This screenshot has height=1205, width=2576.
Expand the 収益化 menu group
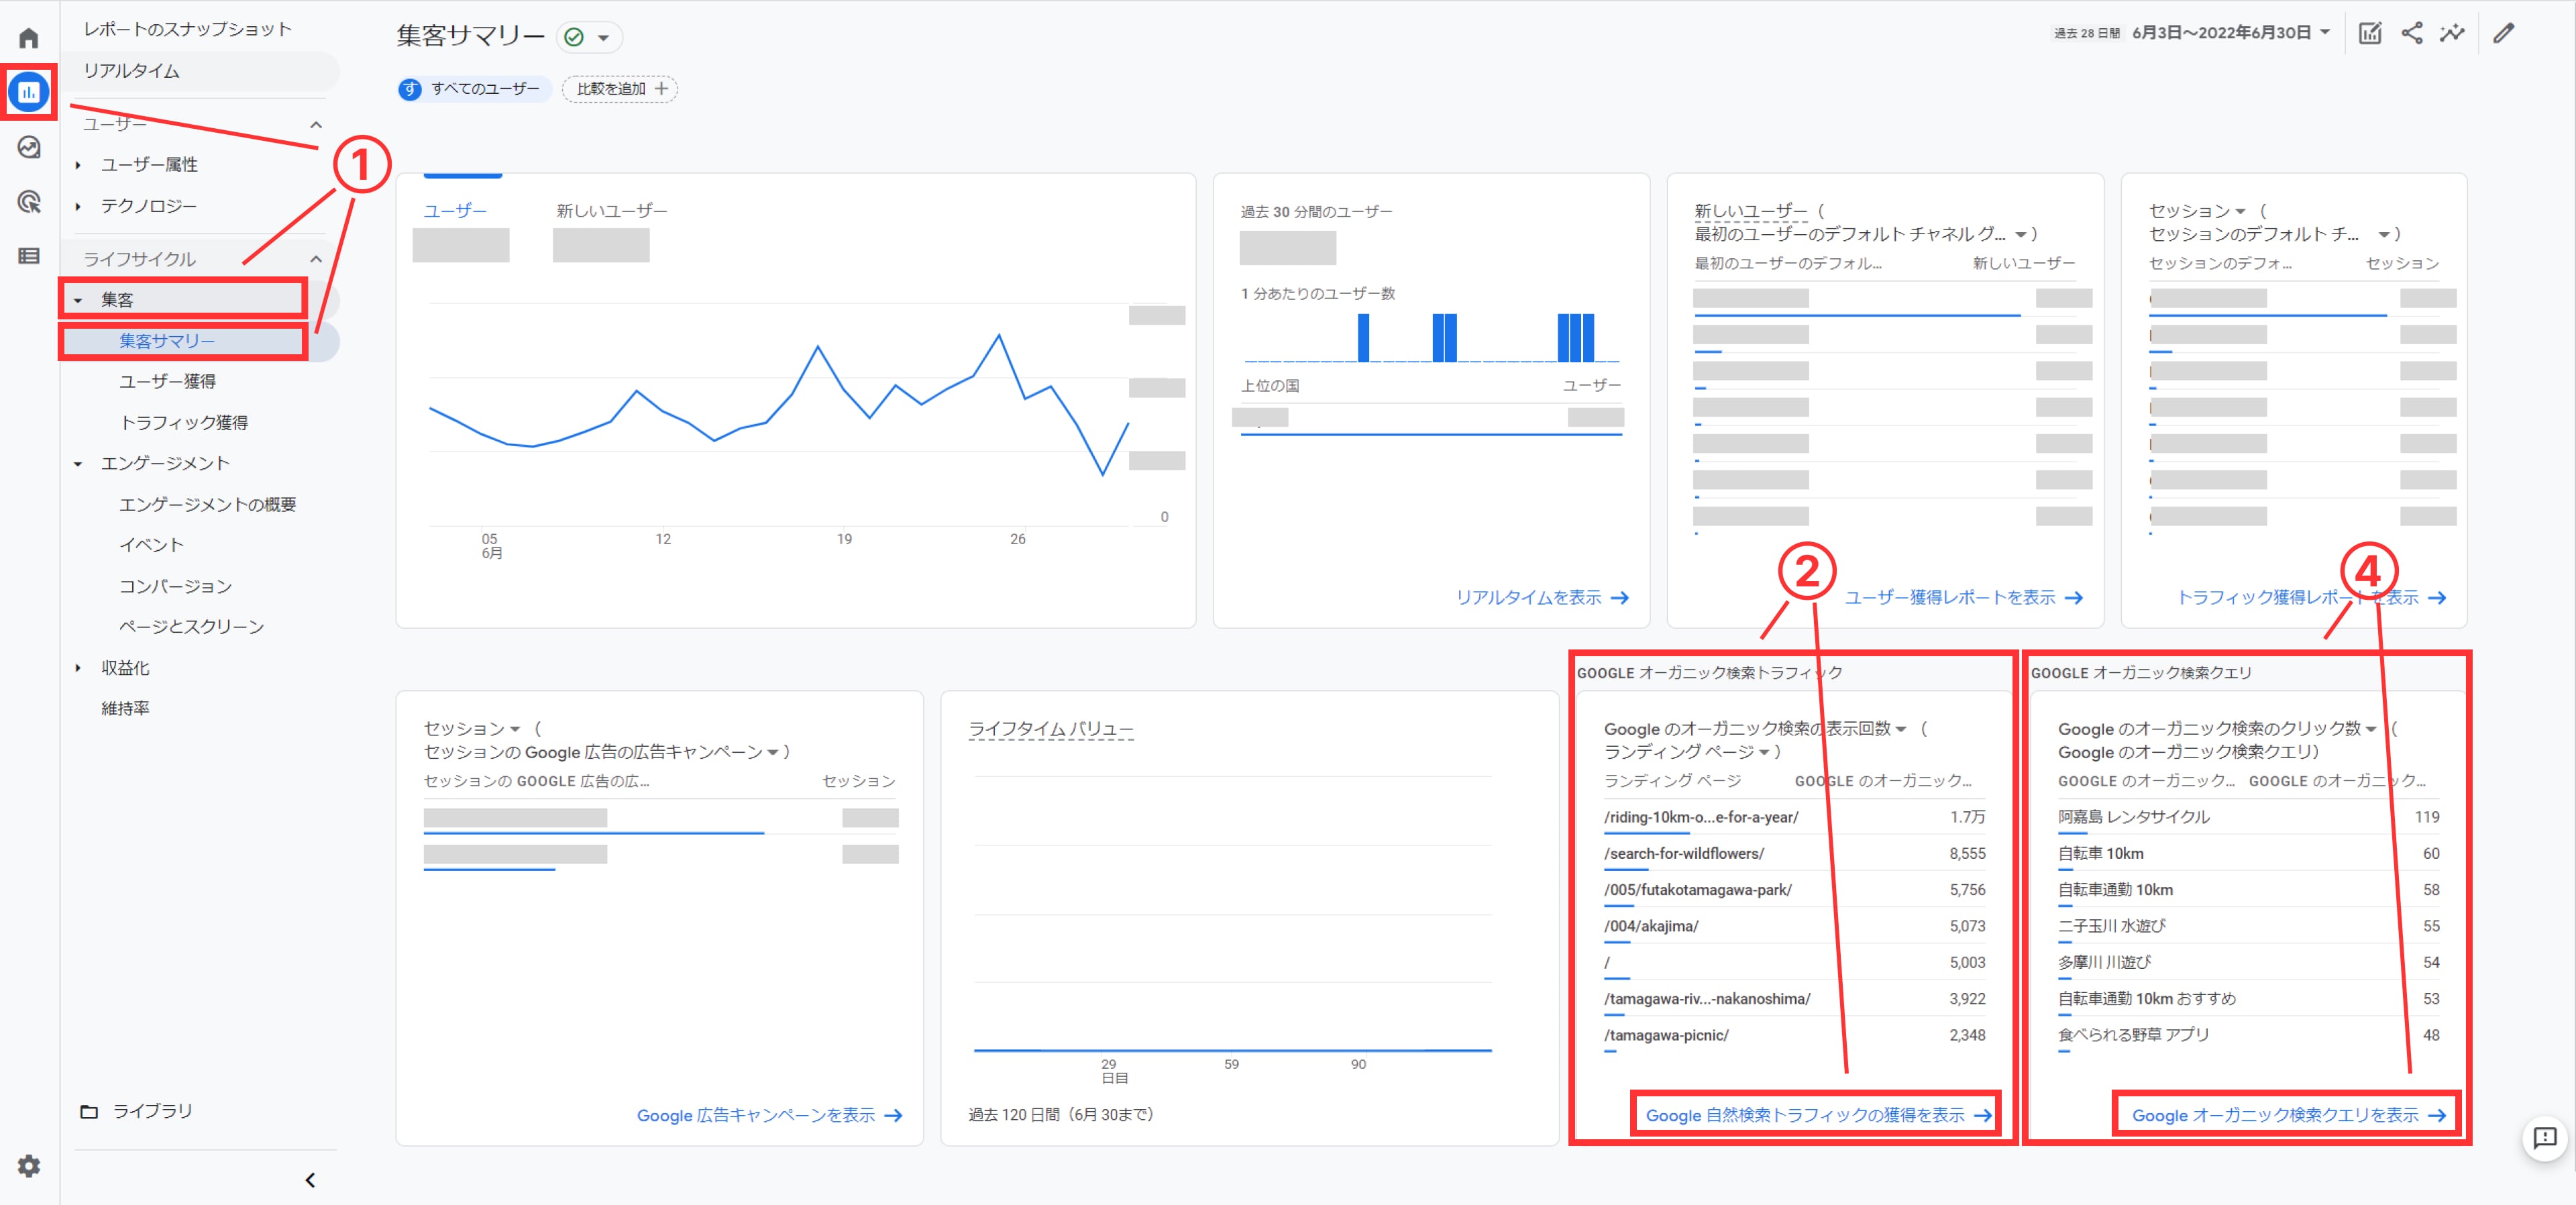click(x=78, y=668)
